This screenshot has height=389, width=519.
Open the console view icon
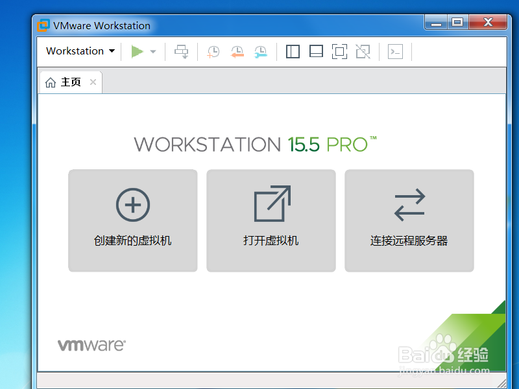tap(396, 52)
